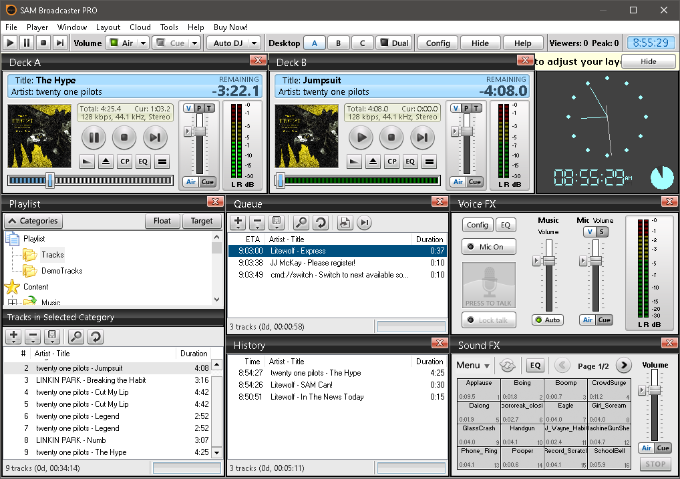Open Deck A cue points CP
The width and height of the screenshot is (680, 479).
coord(125,161)
